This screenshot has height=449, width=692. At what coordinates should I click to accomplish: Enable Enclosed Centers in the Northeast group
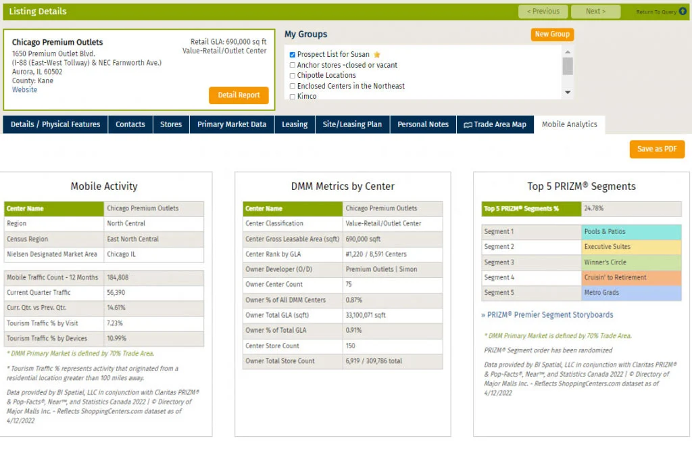(x=292, y=86)
